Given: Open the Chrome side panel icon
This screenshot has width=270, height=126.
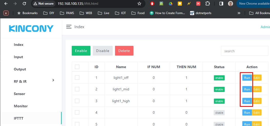Looking at the screenshot, I should point(221,4).
